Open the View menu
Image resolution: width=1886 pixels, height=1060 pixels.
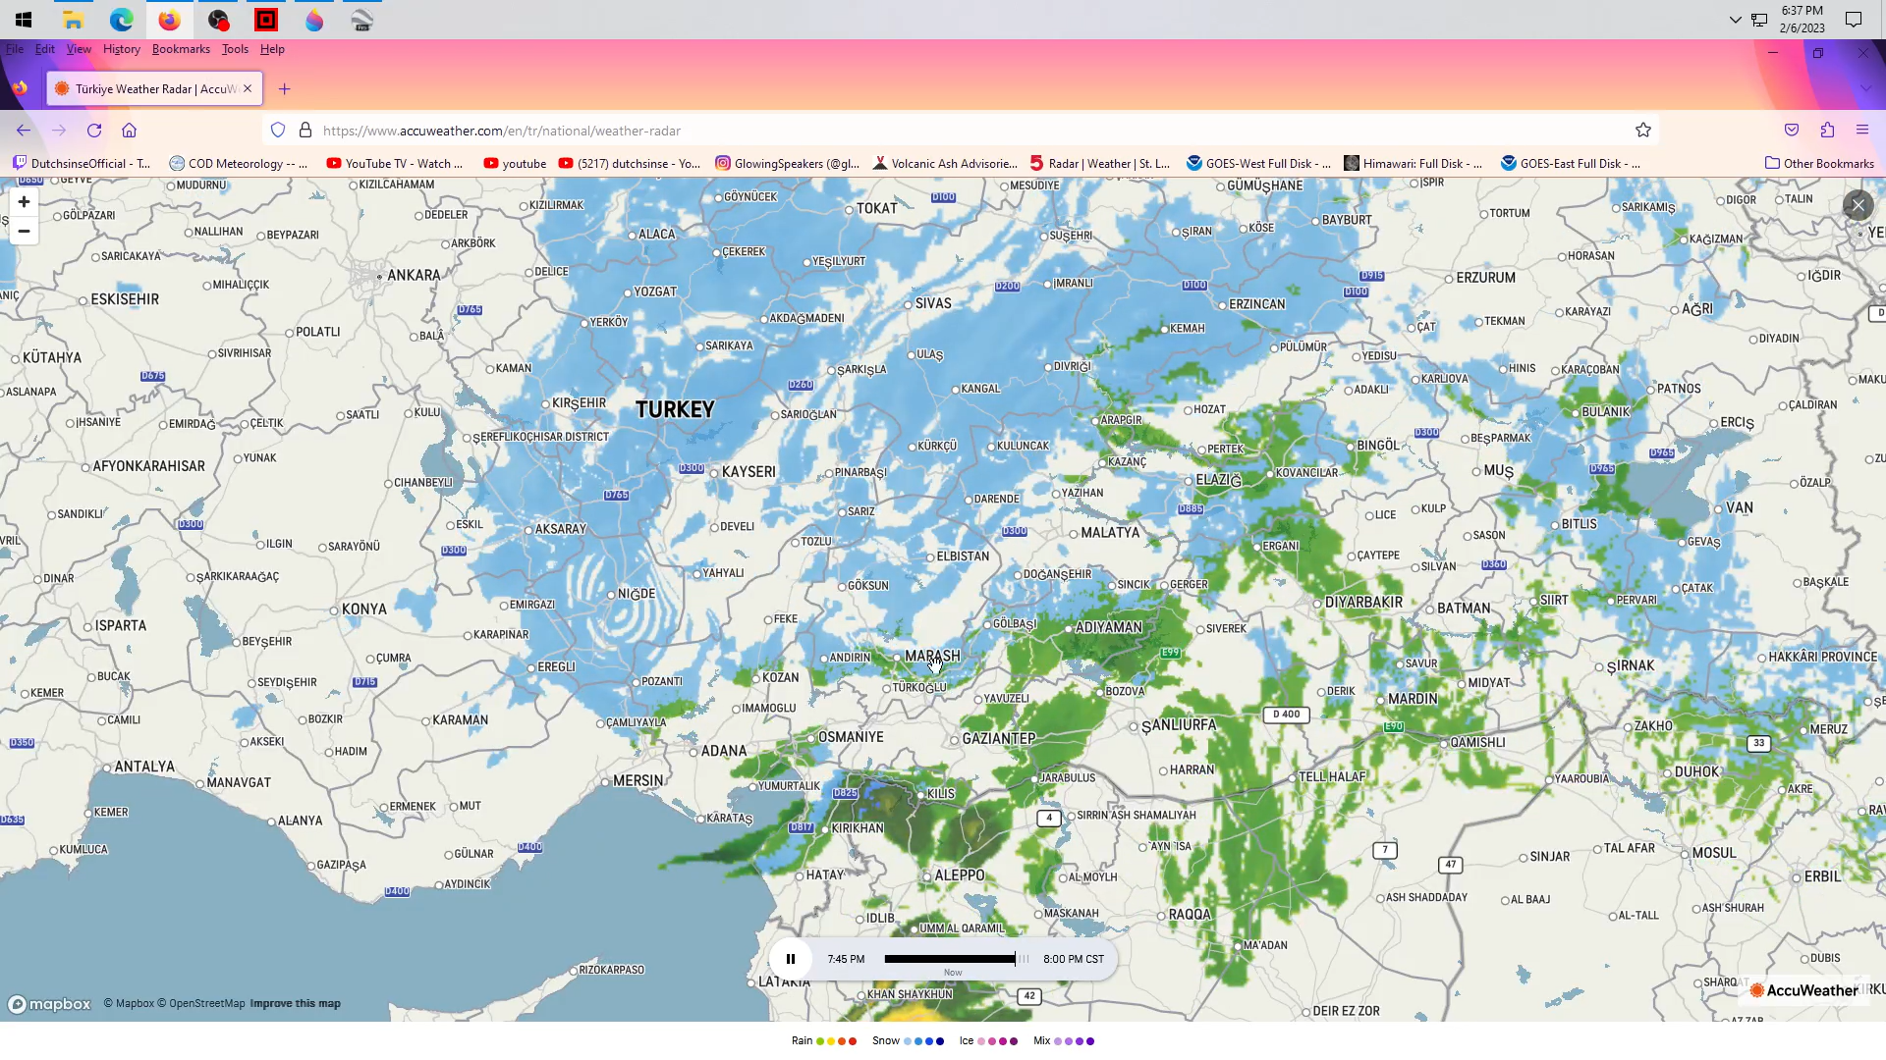click(x=79, y=49)
